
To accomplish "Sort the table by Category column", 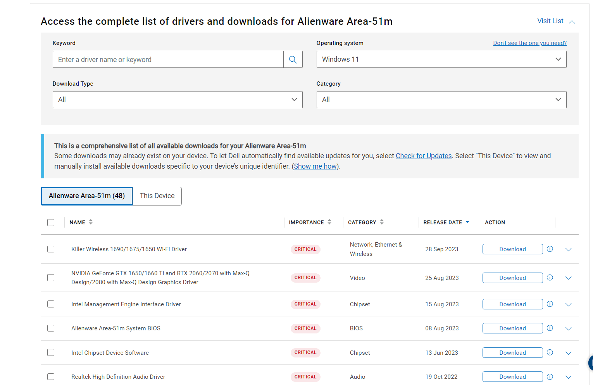I will point(382,222).
